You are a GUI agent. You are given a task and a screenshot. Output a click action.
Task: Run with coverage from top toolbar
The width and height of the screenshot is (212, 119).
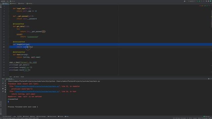point(201,1)
